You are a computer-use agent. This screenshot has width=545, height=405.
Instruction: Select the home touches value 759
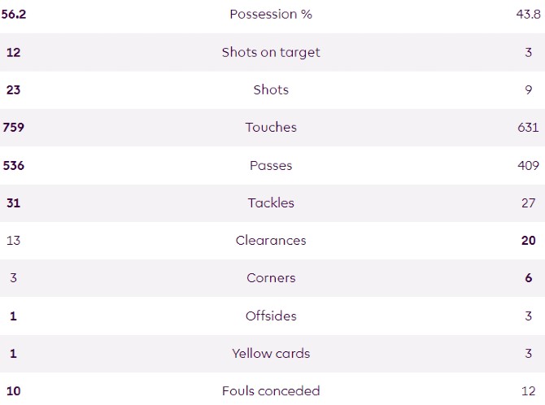click(x=13, y=127)
